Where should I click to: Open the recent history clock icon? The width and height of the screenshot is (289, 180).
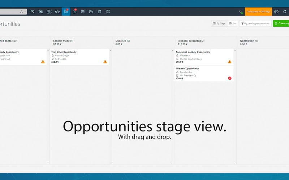click(276, 12)
